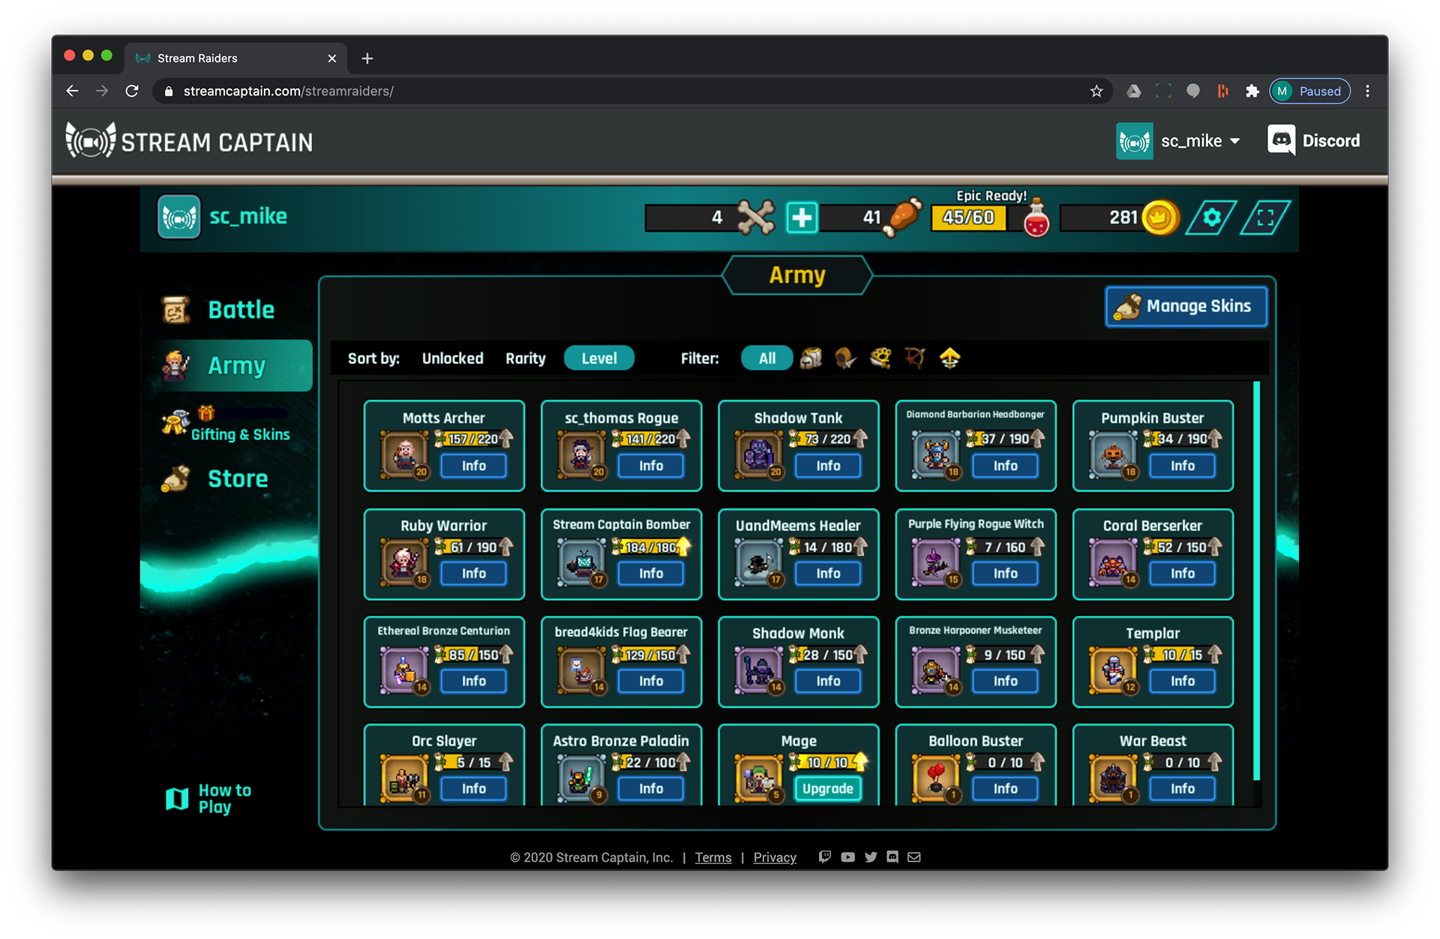The height and width of the screenshot is (939, 1440).
Task: Click sc_mike avatar badge in game header
Action: pyautogui.click(x=178, y=217)
